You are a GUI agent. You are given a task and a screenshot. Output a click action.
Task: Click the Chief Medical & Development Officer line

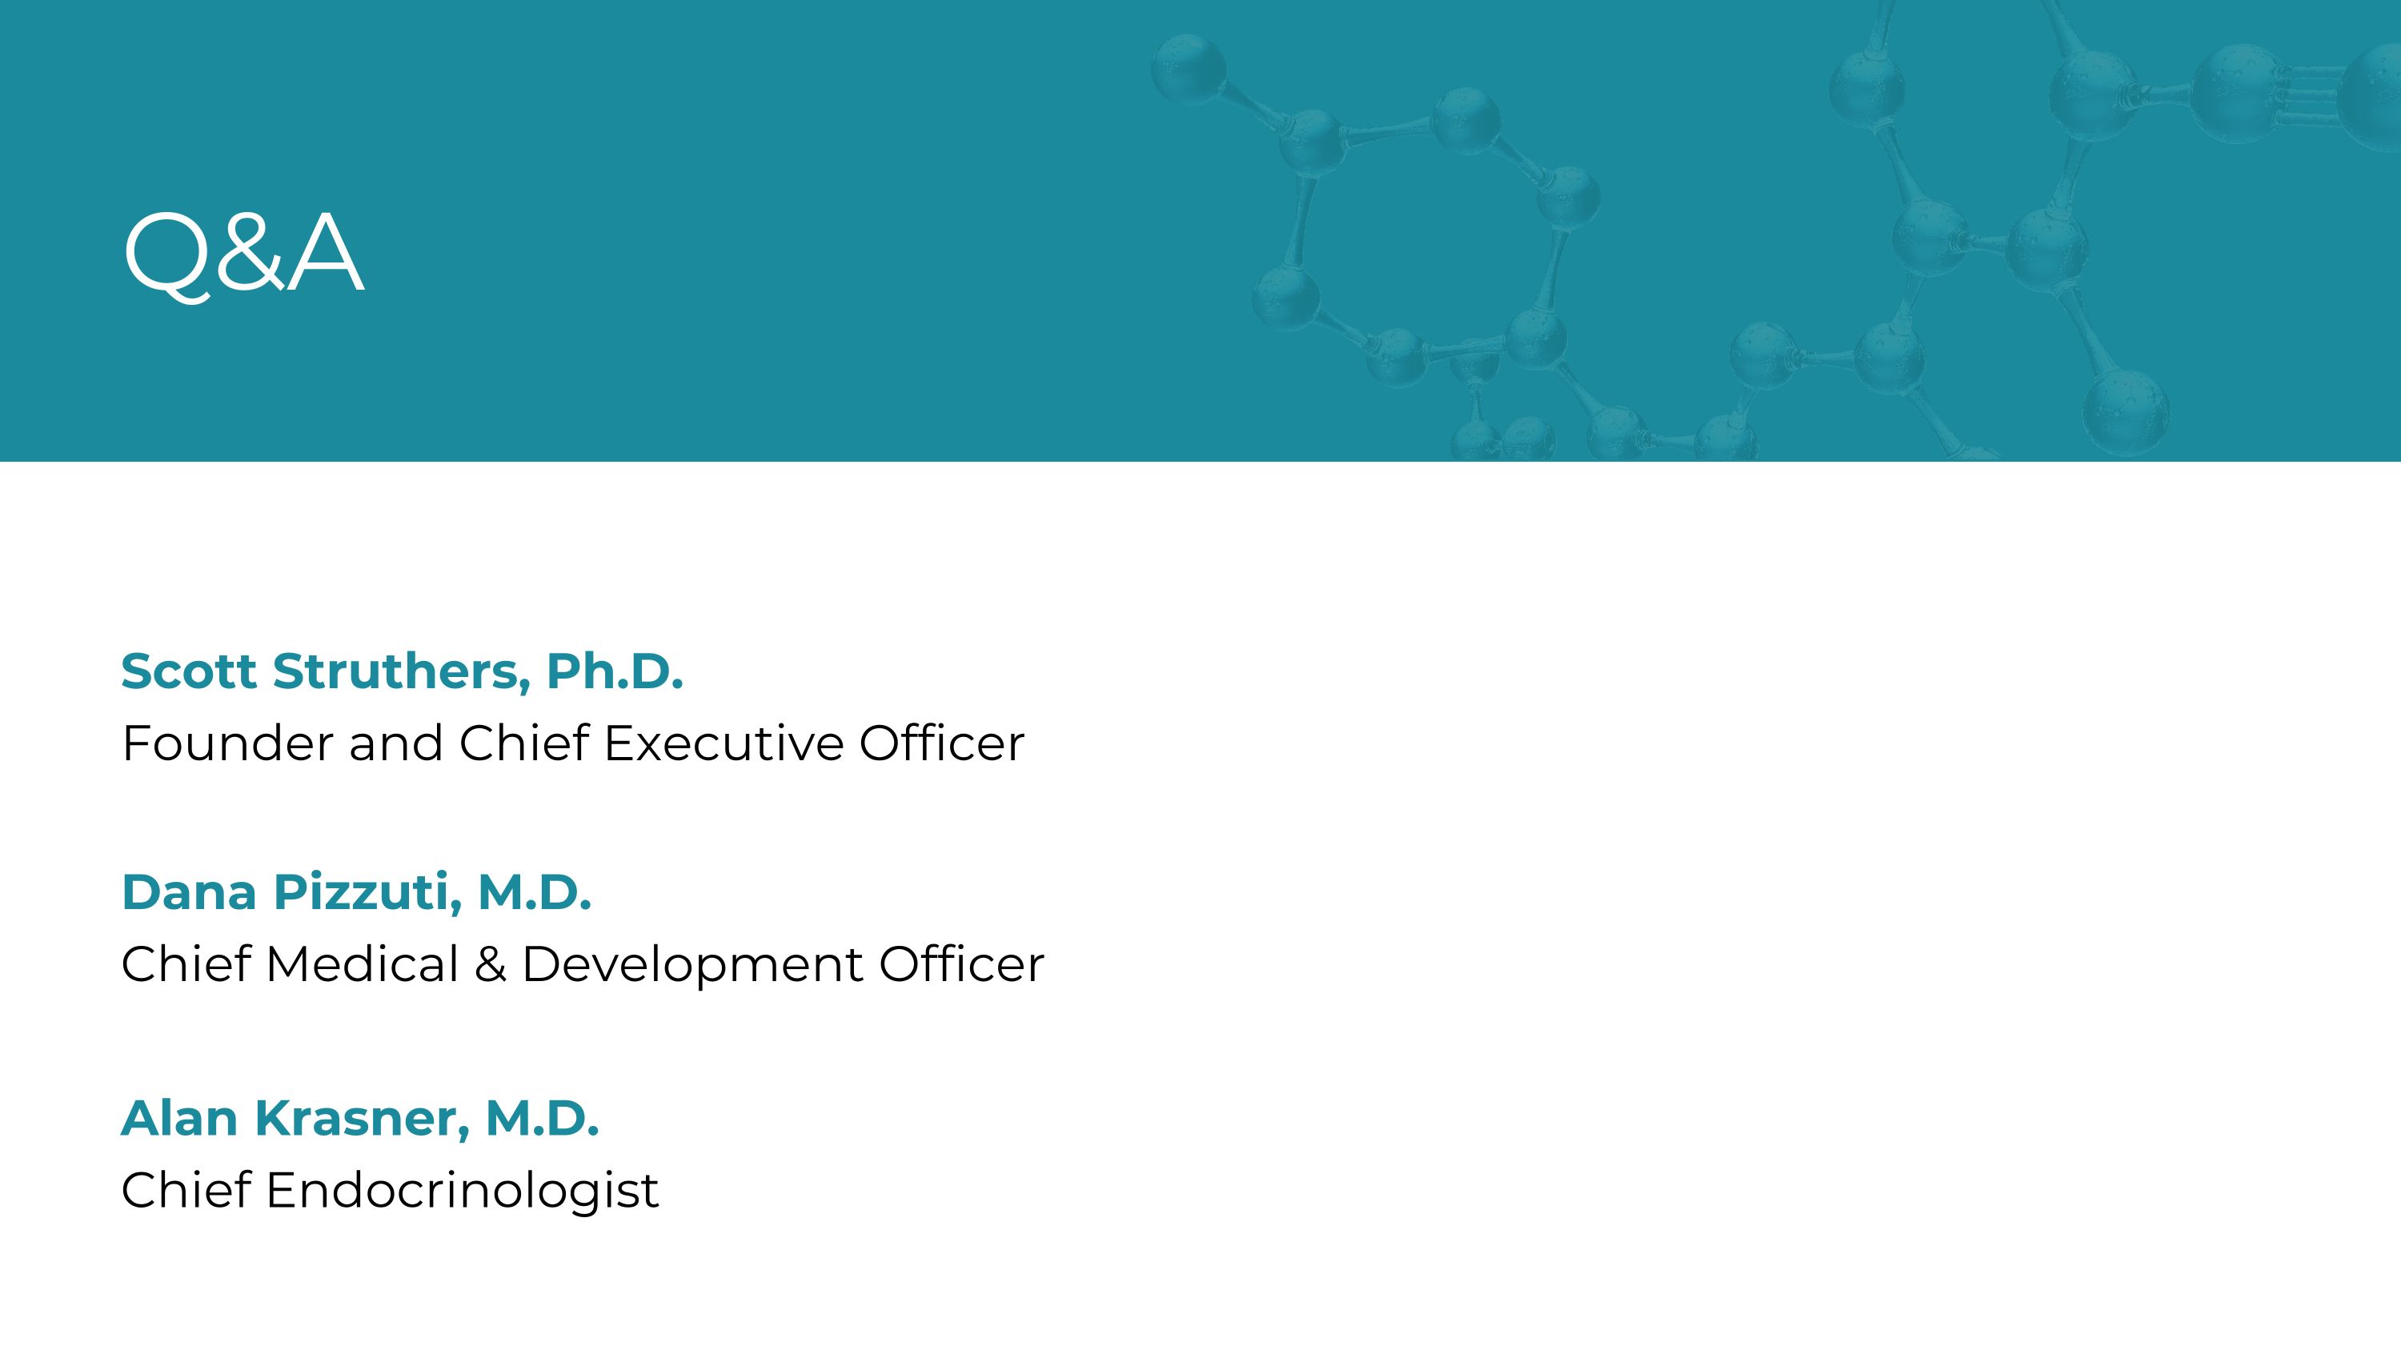pyautogui.click(x=583, y=964)
